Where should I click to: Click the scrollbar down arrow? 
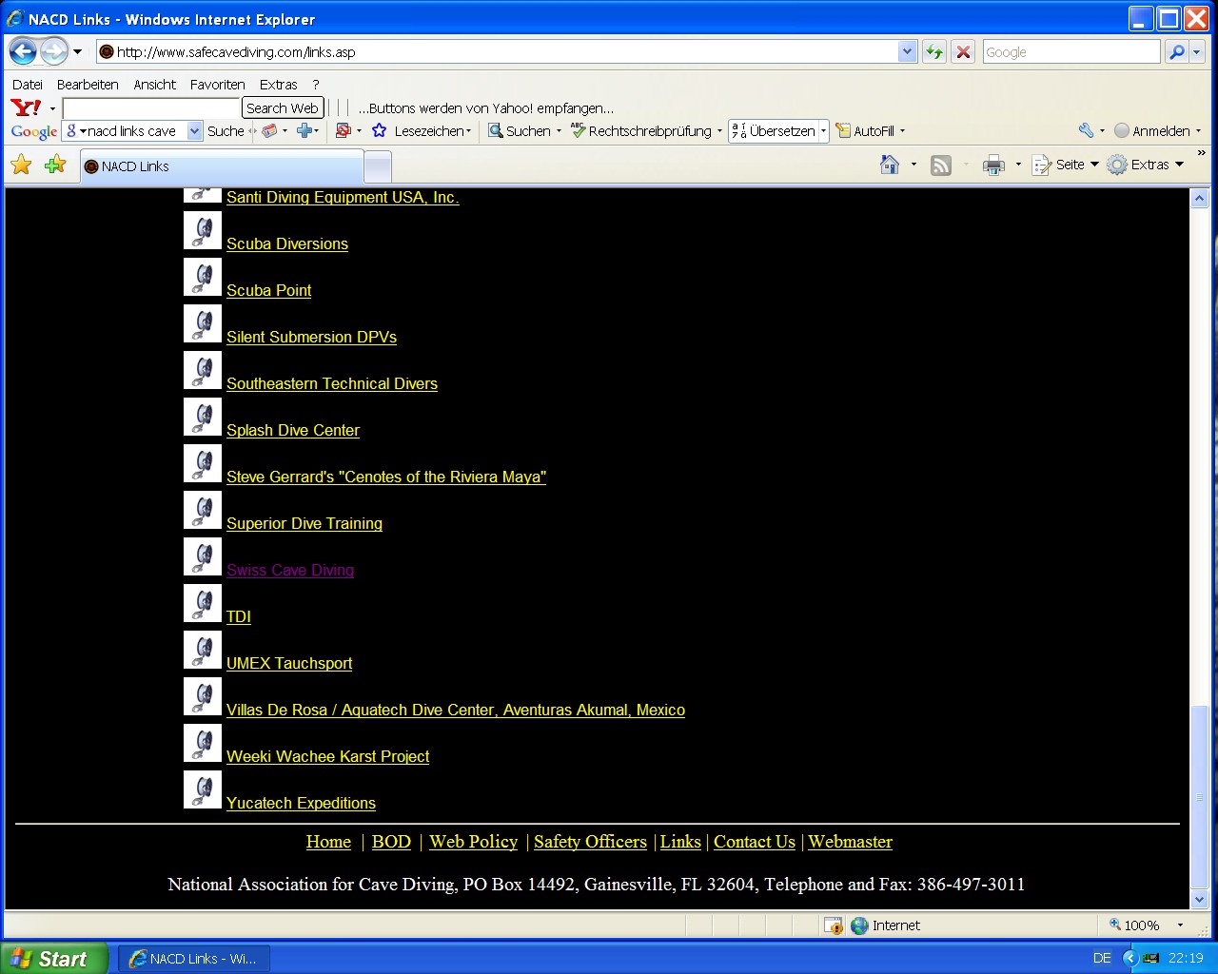(1199, 899)
